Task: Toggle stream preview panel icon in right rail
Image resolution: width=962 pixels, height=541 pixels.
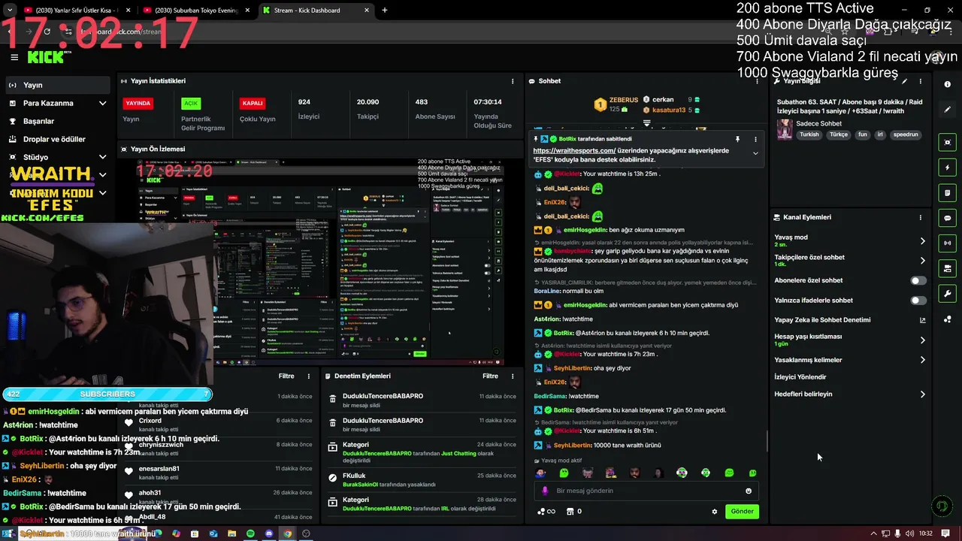Action: pyautogui.click(x=948, y=143)
